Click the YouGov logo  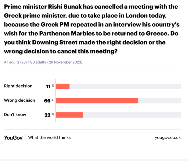(13, 138)
